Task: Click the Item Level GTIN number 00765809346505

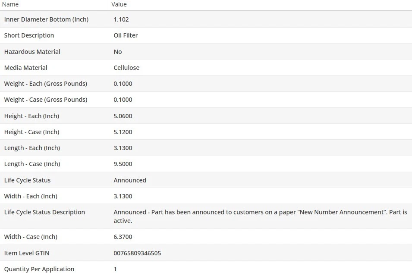Action: pos(137,253)
